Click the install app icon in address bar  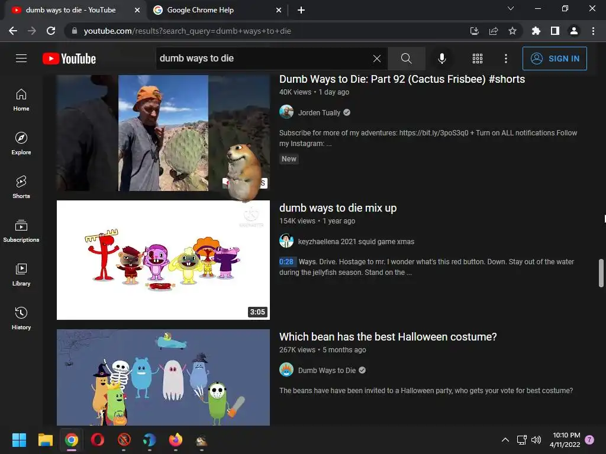tap(474, 31)
